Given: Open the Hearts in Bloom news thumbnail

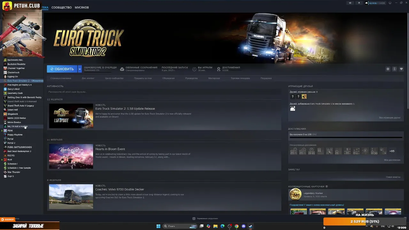Looking at the screenshot, I should [71, 156].
